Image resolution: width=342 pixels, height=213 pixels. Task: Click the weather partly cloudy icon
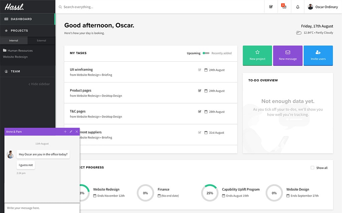tap(299, 33)
